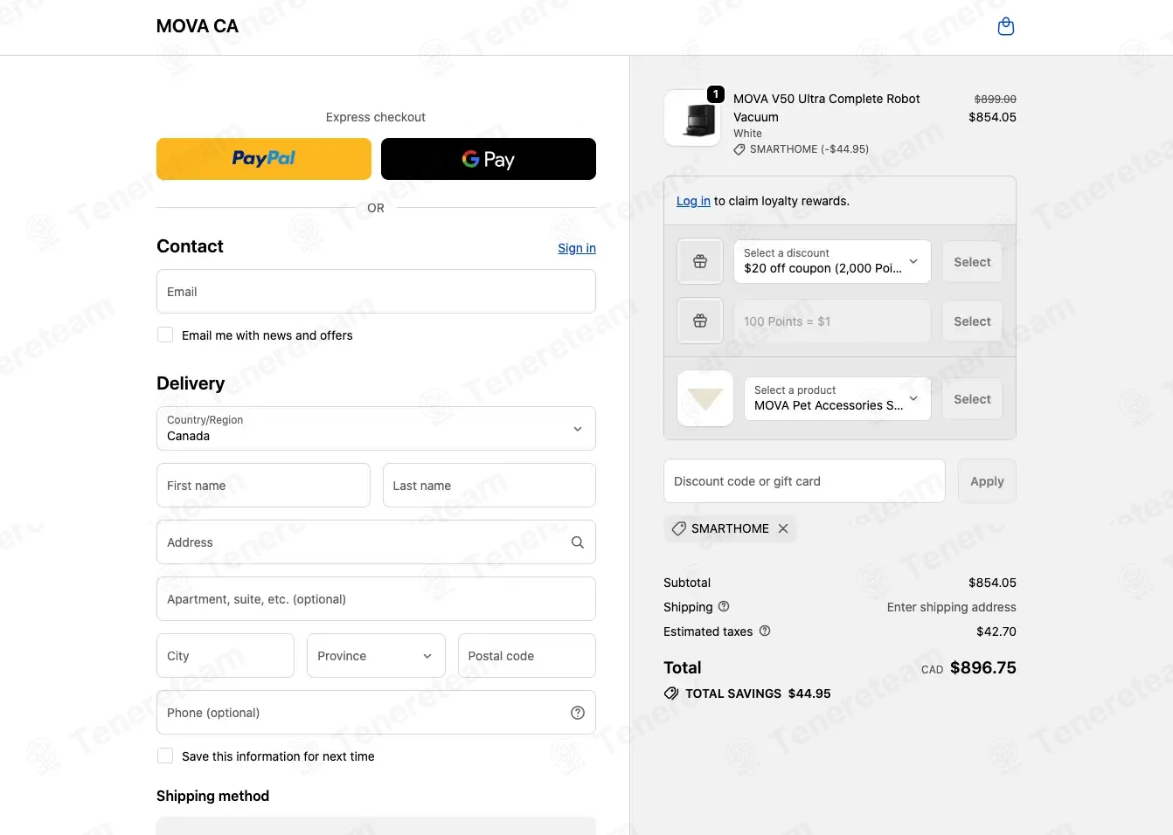The width and height of the screenshot is (1173, 835).
Task: Focus the Postal code field
Action: click(527, 655)
